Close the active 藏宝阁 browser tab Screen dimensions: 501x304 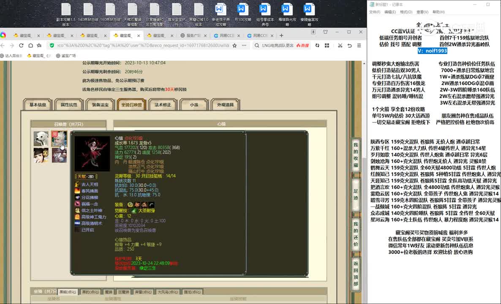(x=139, y=35)
